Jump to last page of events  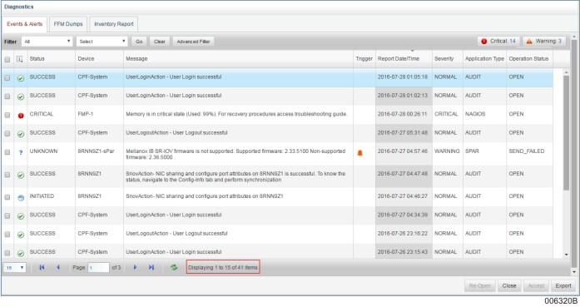[151, 267]
